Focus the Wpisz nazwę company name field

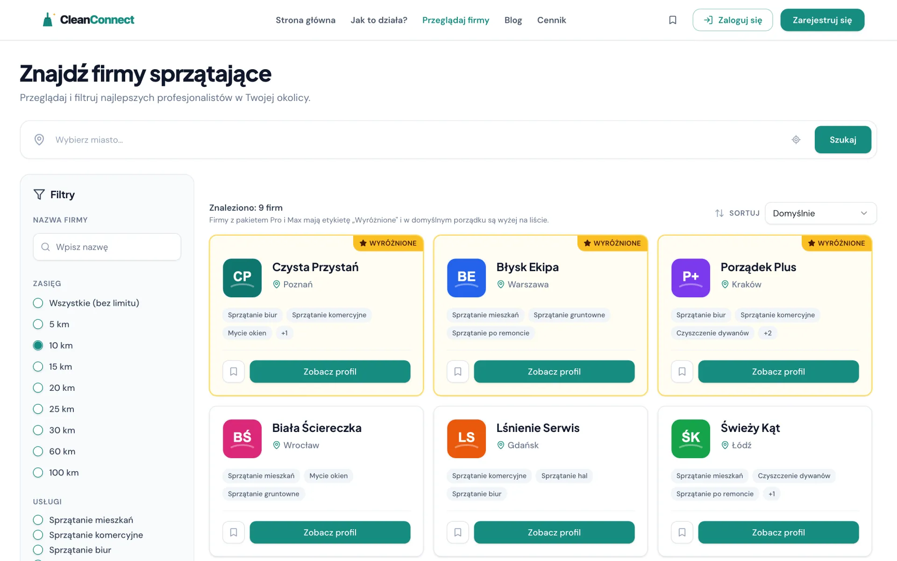coord(107,247)
